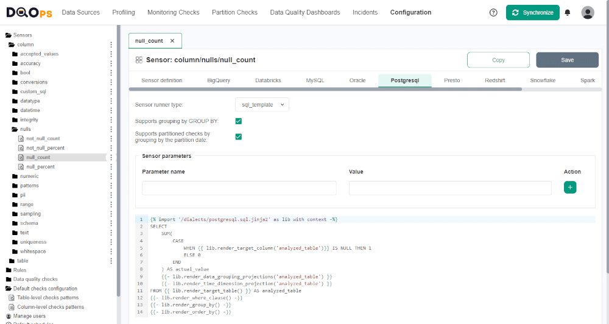This screenshot has width=609, height=324.
Task: Click the Synchronize button
Action: coord(532,12)
